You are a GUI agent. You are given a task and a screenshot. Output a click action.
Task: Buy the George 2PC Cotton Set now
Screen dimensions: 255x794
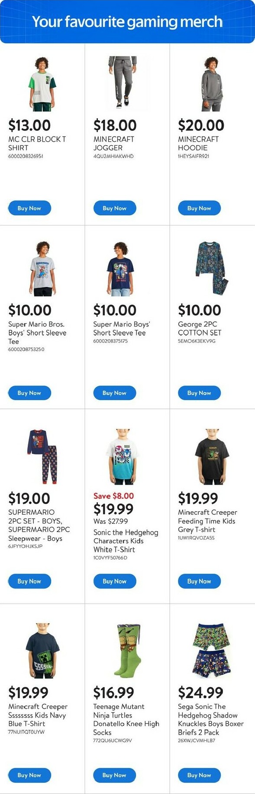[199, 393]
